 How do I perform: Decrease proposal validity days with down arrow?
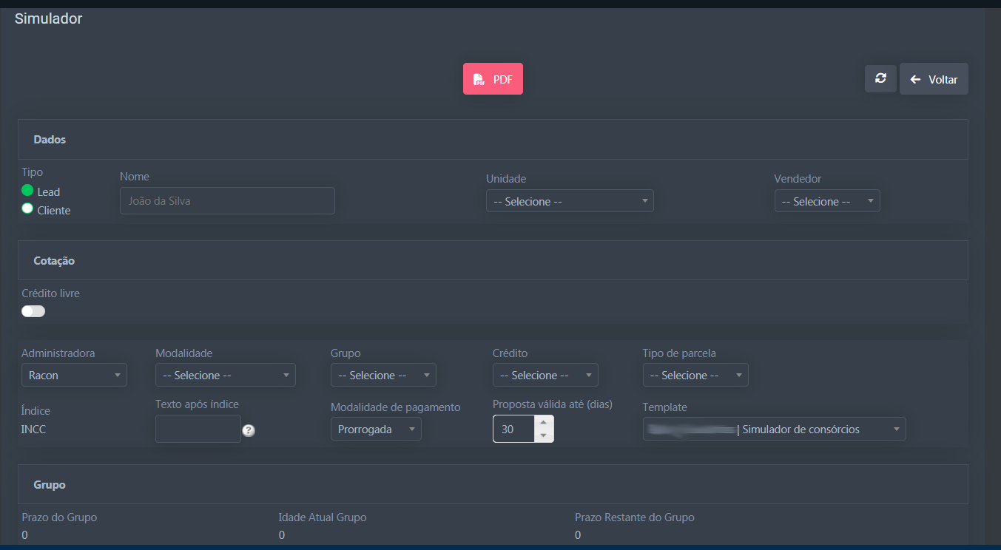(544, 435)
